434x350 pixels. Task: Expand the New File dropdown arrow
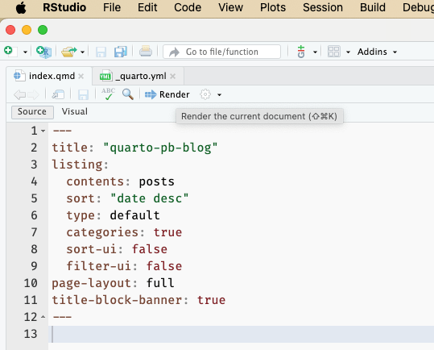(x=25, y=52)
